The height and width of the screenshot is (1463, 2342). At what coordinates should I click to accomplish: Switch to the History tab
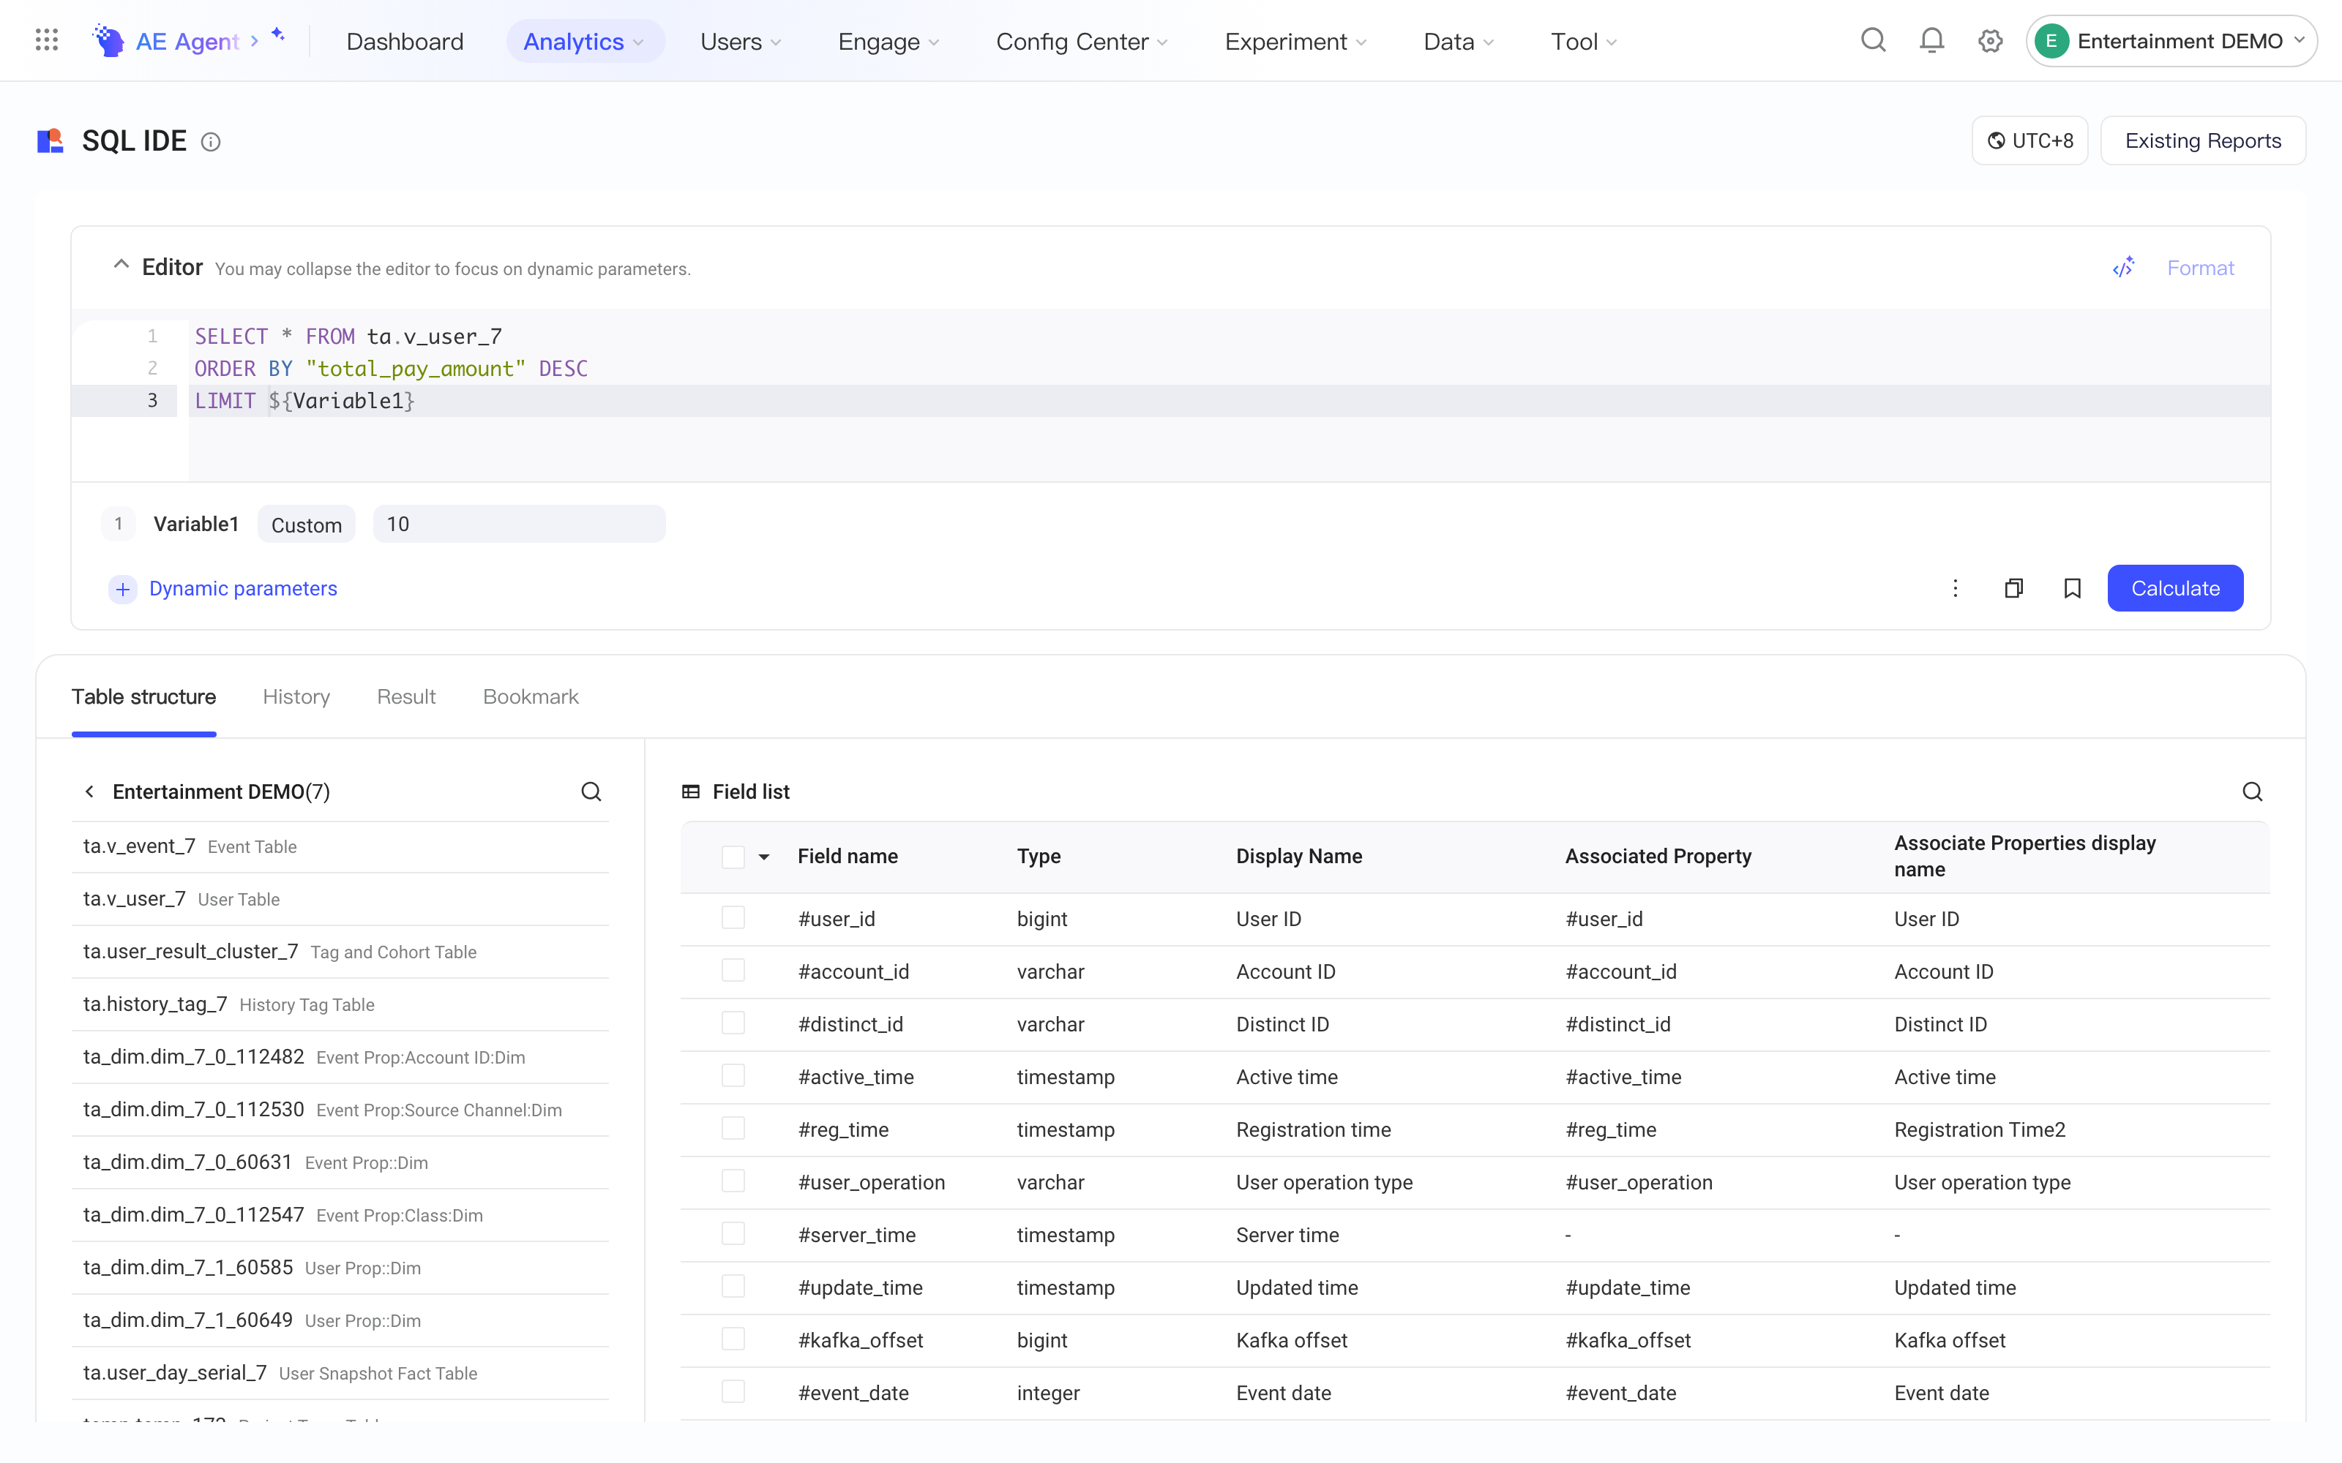click(x=296, y=696)
